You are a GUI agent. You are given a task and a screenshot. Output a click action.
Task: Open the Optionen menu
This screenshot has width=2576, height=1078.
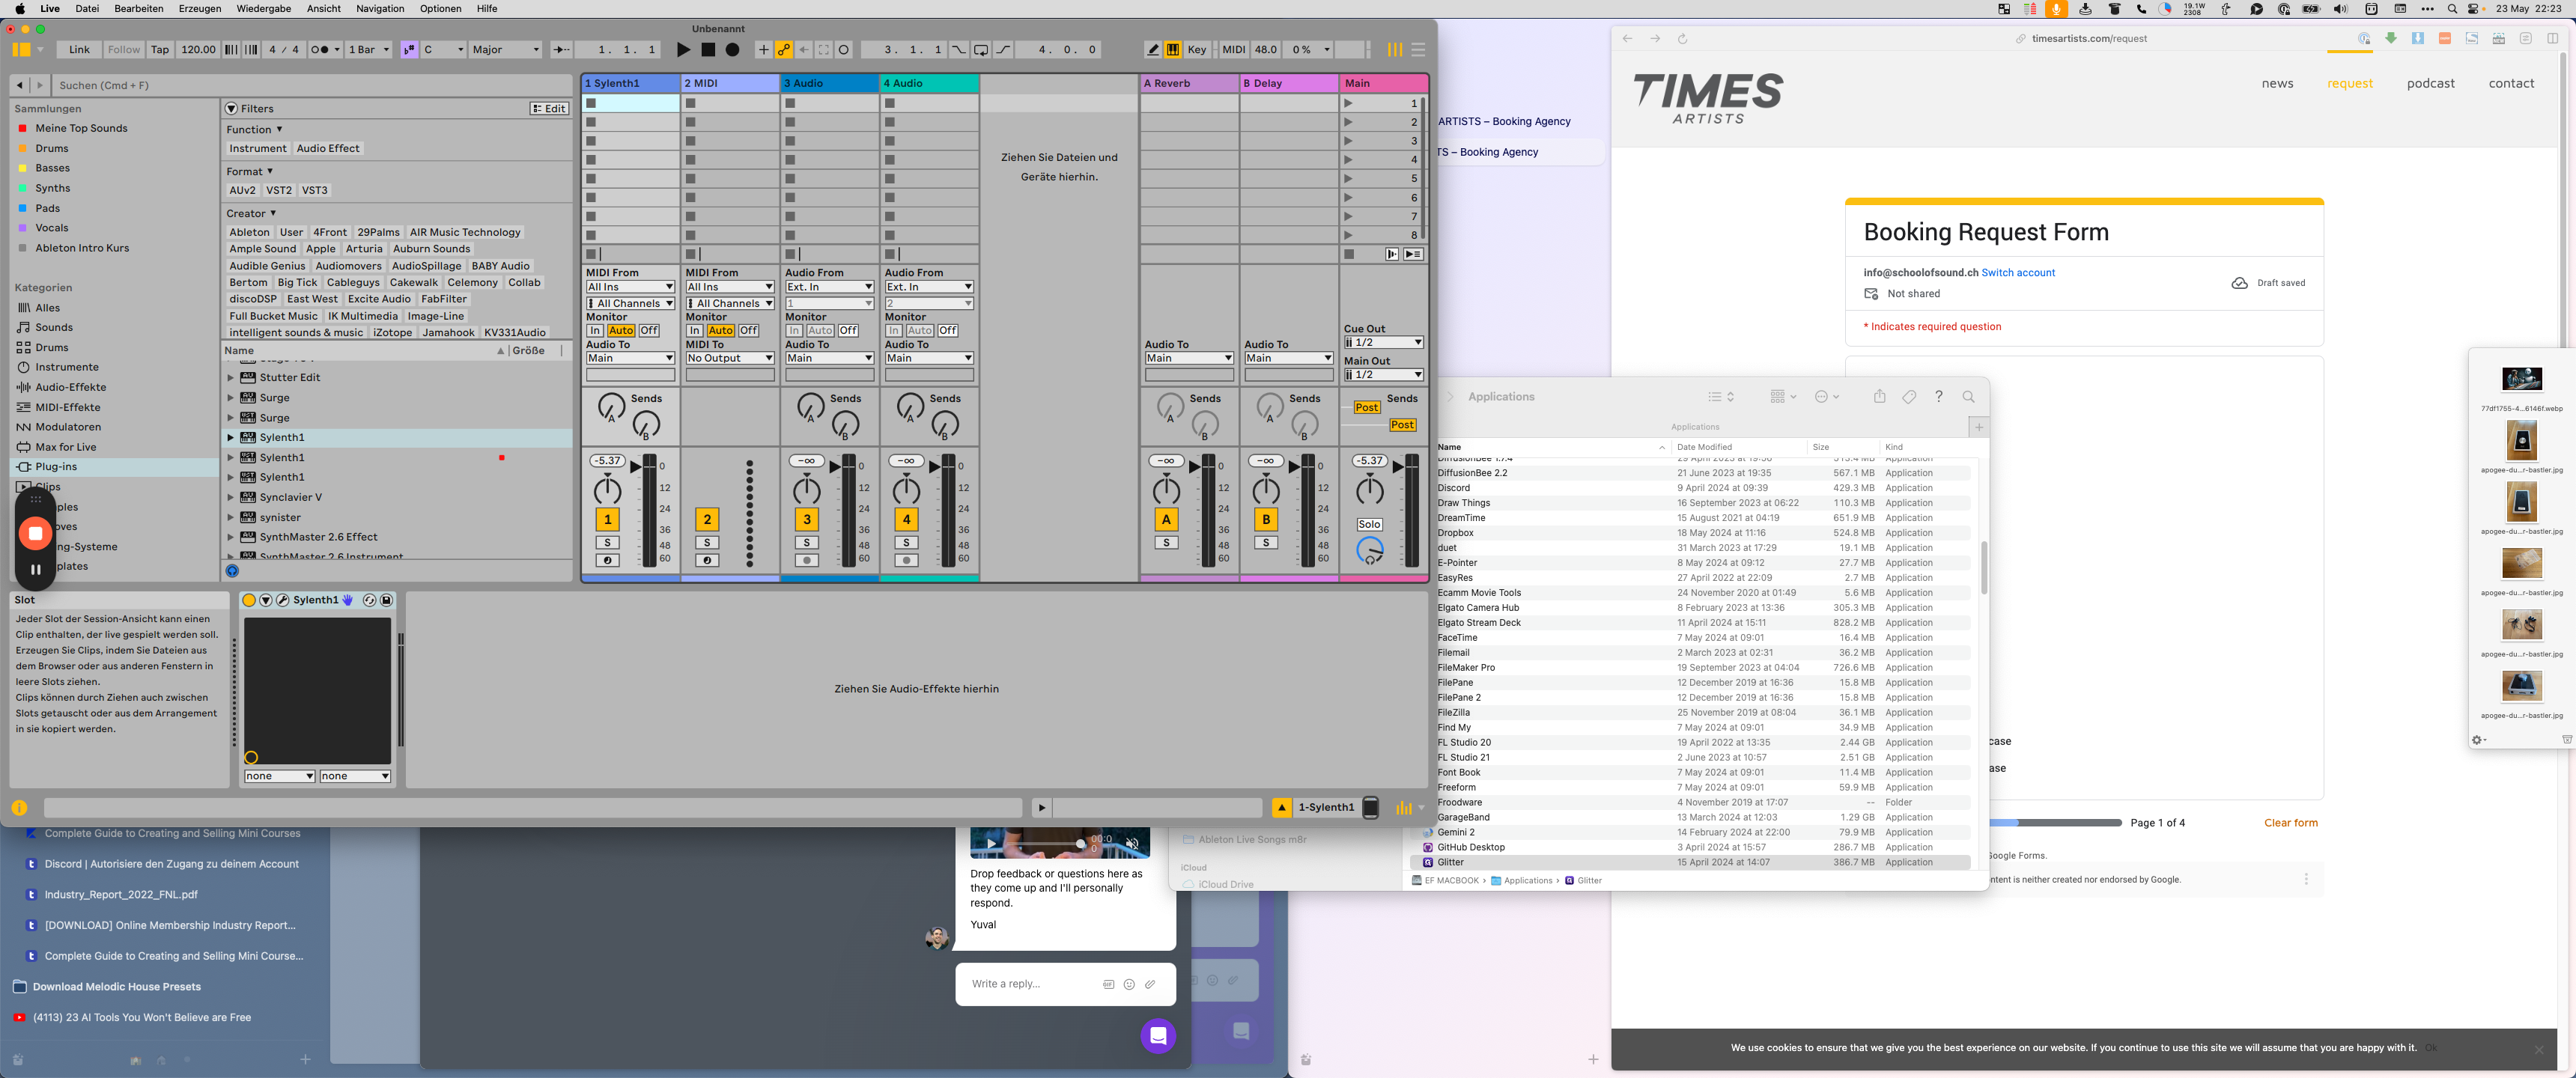(x=440, y=8)
